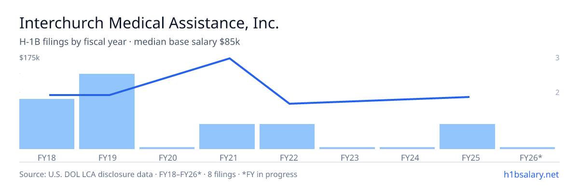Click the thin FY26* bar
This screenshot has height=193, width=579.
click(527, 148)
